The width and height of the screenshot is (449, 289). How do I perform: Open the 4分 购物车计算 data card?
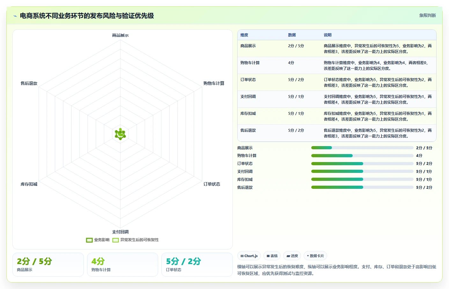(x=122, y=264)
